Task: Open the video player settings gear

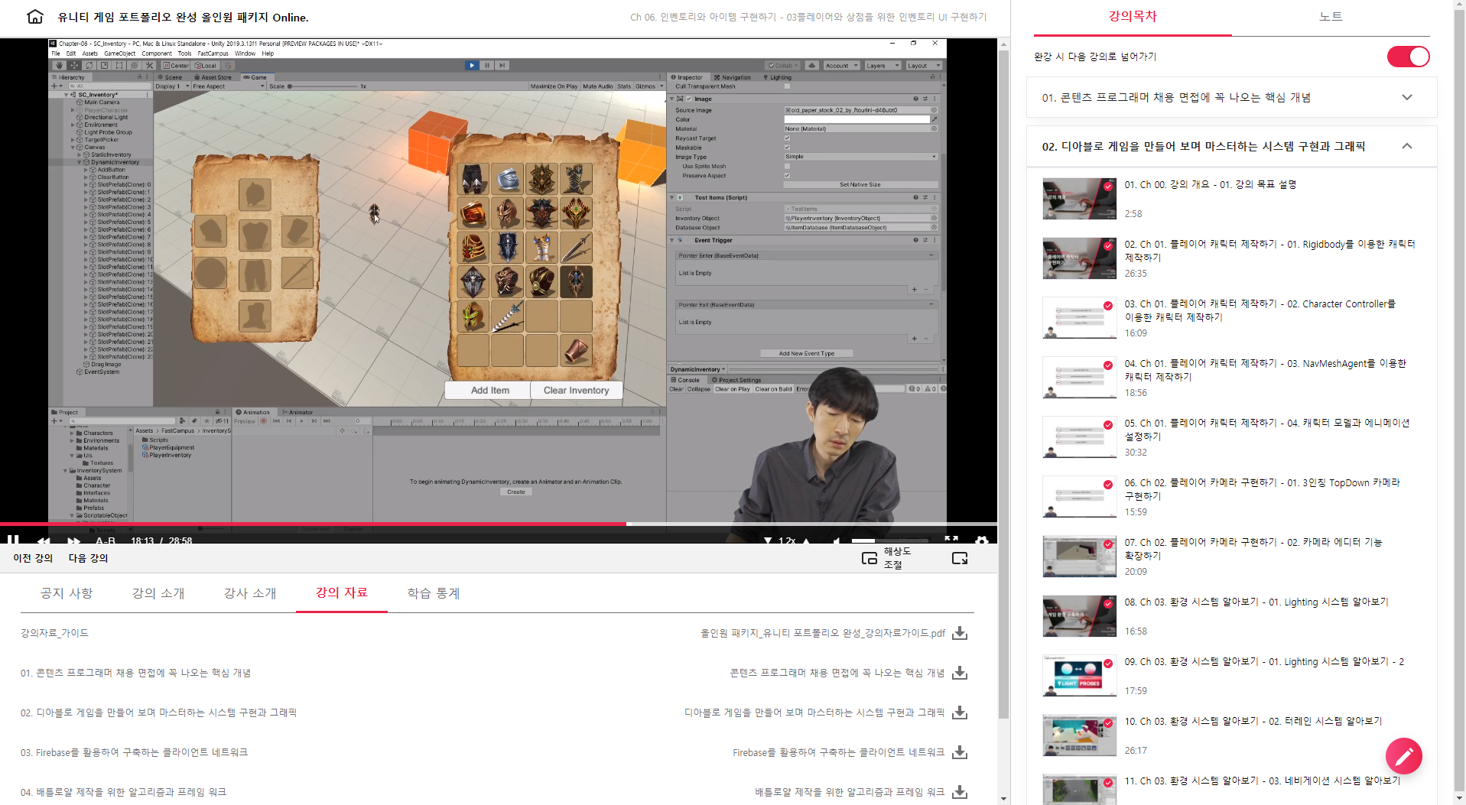Action: pos(982,540)
